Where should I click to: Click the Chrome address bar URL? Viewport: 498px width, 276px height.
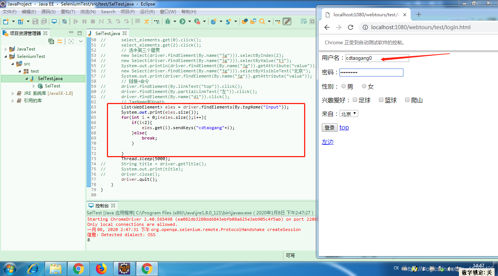[421, 27]
